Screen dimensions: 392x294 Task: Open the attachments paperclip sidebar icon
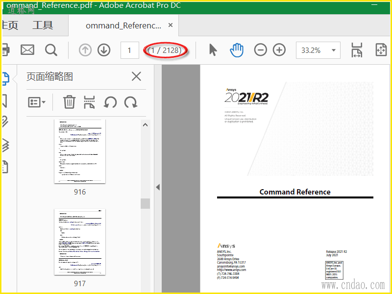pyautogui.click(x=5, y=122)
